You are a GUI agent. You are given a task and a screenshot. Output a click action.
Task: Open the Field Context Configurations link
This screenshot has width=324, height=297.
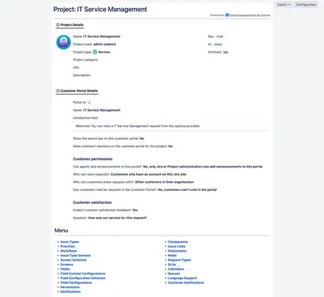(x=83, y=274)
